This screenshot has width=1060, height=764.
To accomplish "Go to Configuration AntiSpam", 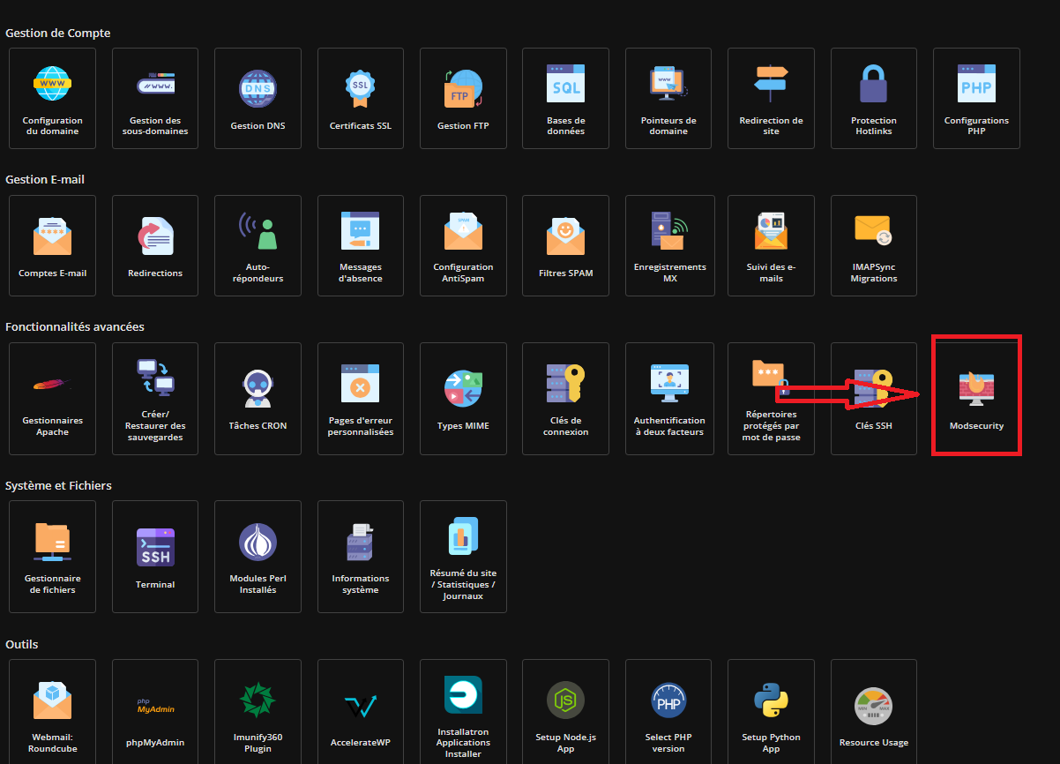I will point(463,245).
